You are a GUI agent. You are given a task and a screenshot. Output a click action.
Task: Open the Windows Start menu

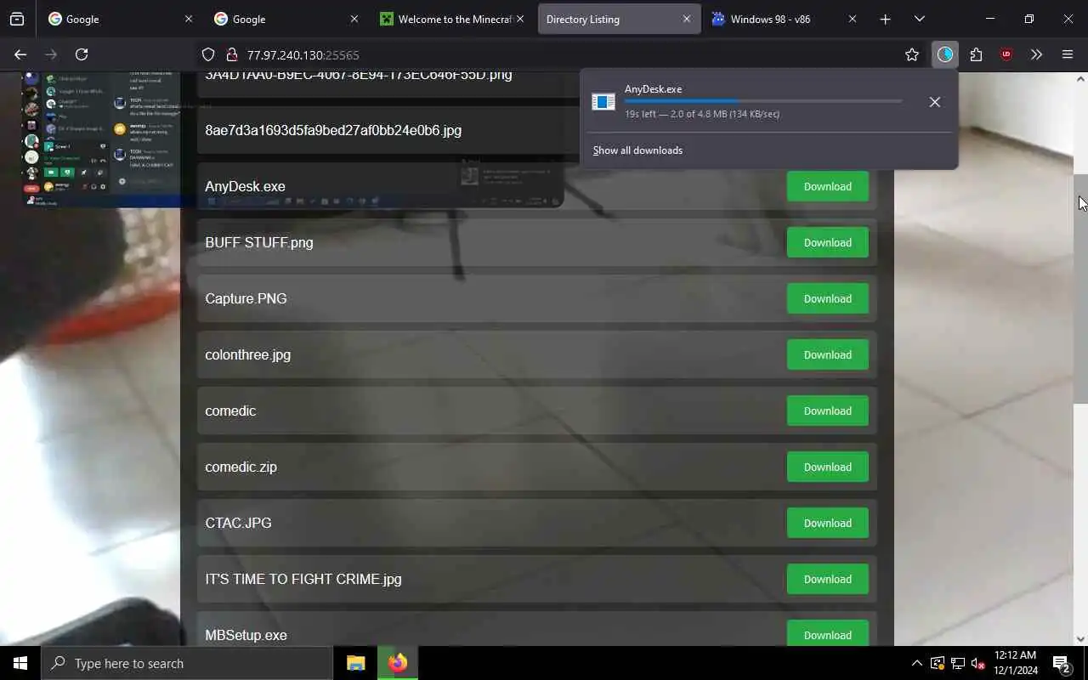(20, 663)
